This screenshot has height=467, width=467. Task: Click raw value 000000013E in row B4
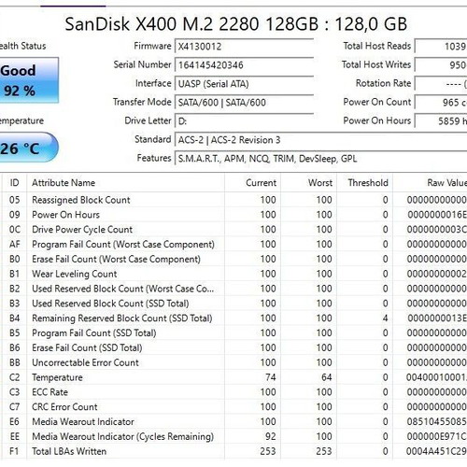coord(437,318)
